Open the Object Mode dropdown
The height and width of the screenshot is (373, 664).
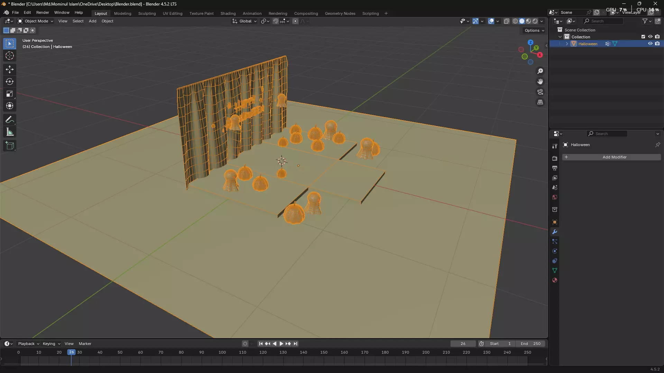click(x=36, y=21)
